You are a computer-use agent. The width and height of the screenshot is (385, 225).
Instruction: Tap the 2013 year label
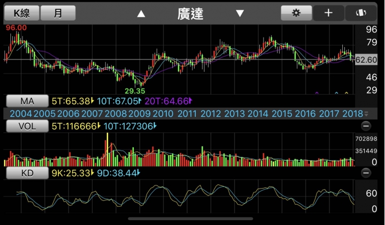point(235,114)
